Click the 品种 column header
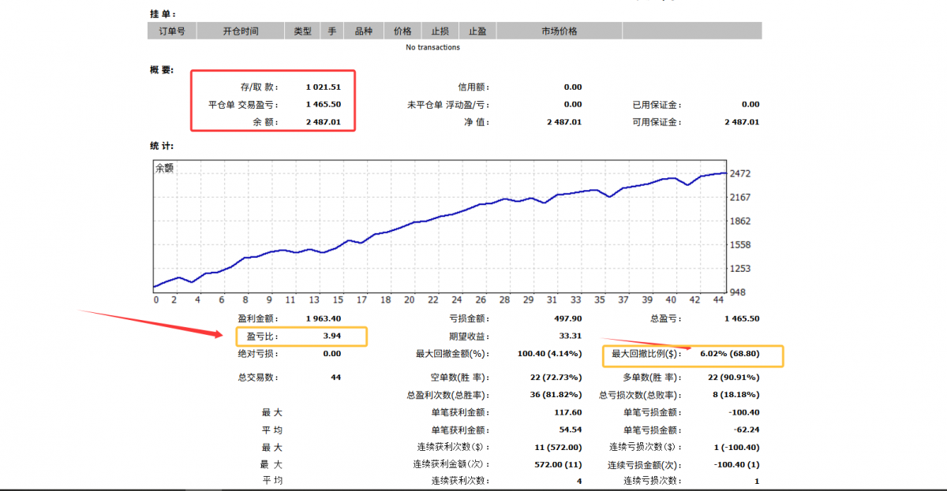The image size is (947, 491). click(363, 32)
